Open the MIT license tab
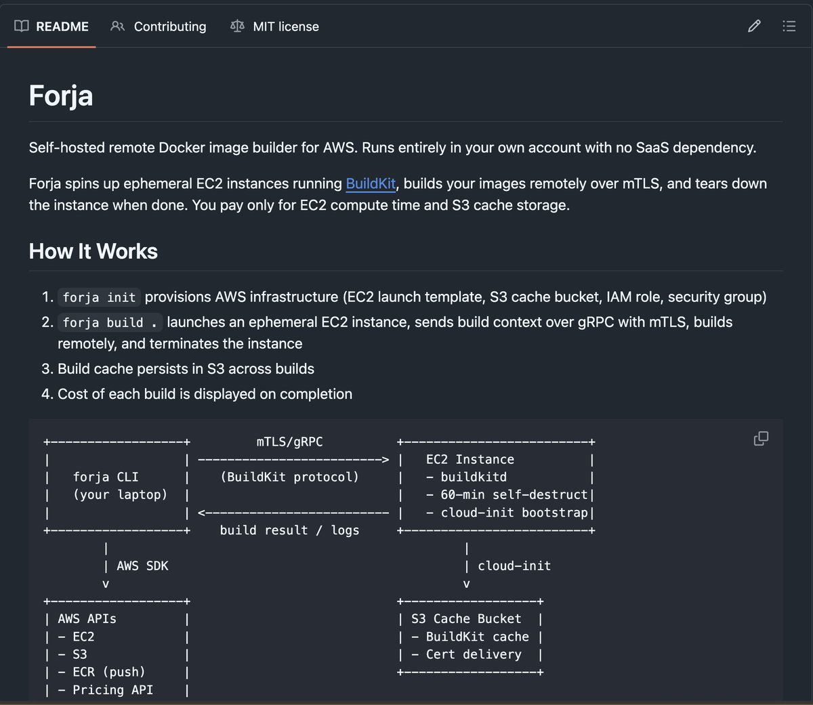This screenshot has width=813, height=705. click(274, 26)
